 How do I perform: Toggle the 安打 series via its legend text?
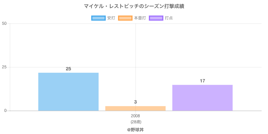click(x=111, y=18)
